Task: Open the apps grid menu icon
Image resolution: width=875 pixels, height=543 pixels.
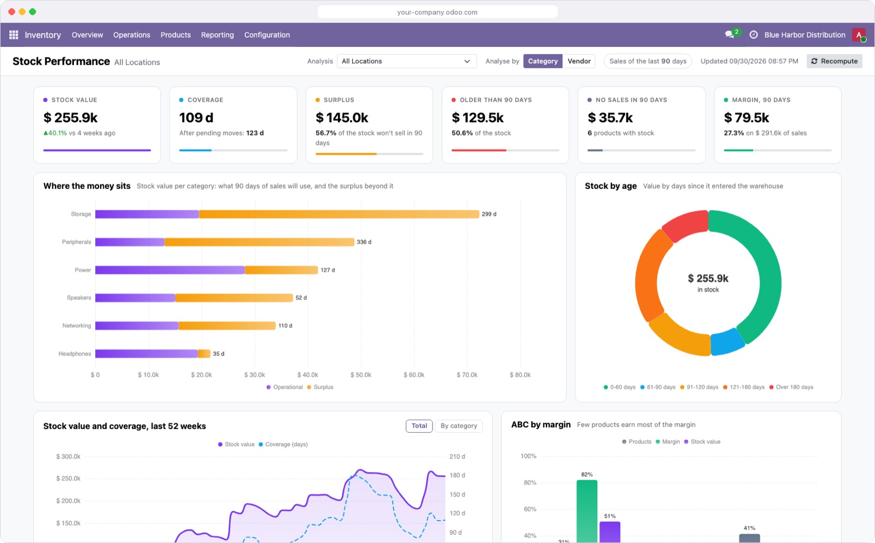Action: [x=14, y=35]
